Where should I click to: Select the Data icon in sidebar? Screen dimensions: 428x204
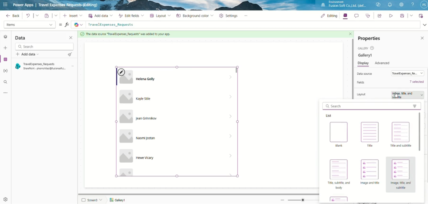(x=5, y=59)
